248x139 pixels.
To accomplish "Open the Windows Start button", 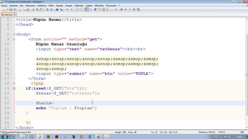I will [x=4, y=137].
